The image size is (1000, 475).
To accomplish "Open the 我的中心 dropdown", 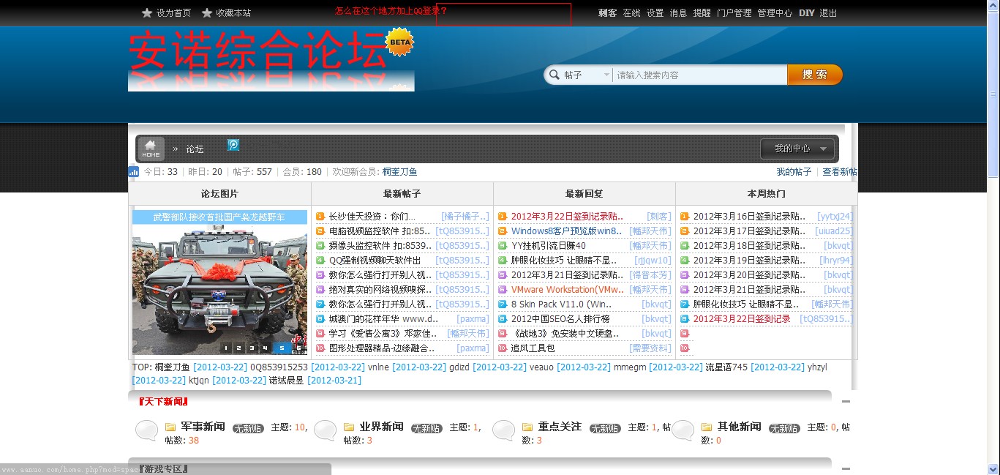I will tap(797, 148).
